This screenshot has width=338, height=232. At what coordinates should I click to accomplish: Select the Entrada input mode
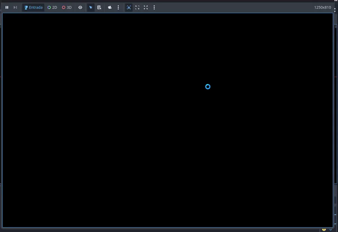[x=33, y=8]
